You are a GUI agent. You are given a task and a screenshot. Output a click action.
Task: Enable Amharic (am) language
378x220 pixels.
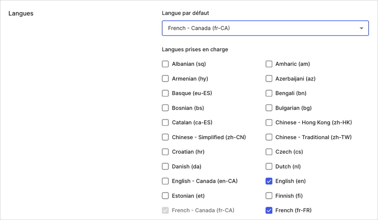269,64
